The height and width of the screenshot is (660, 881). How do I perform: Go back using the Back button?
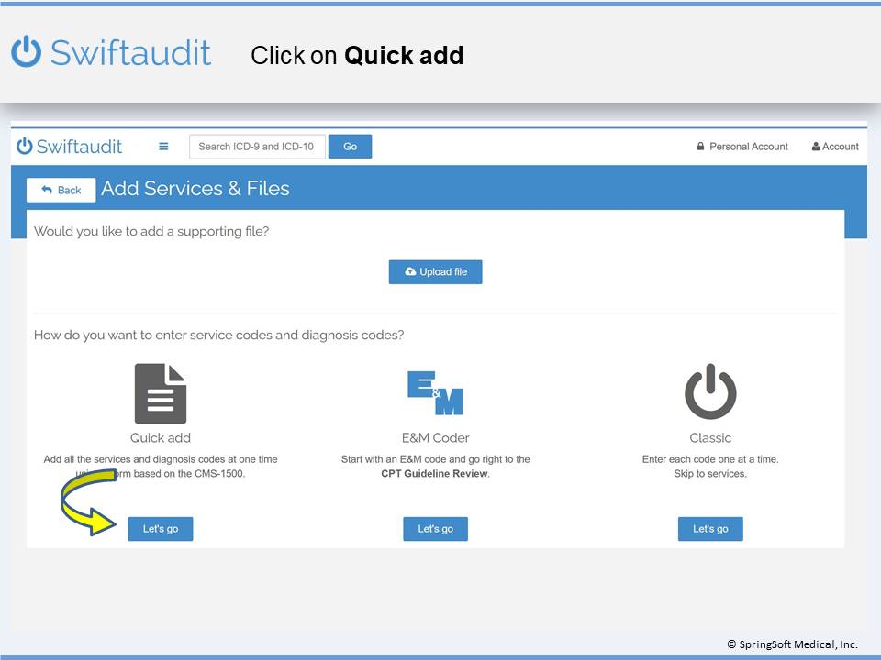(x=61, y=190)
